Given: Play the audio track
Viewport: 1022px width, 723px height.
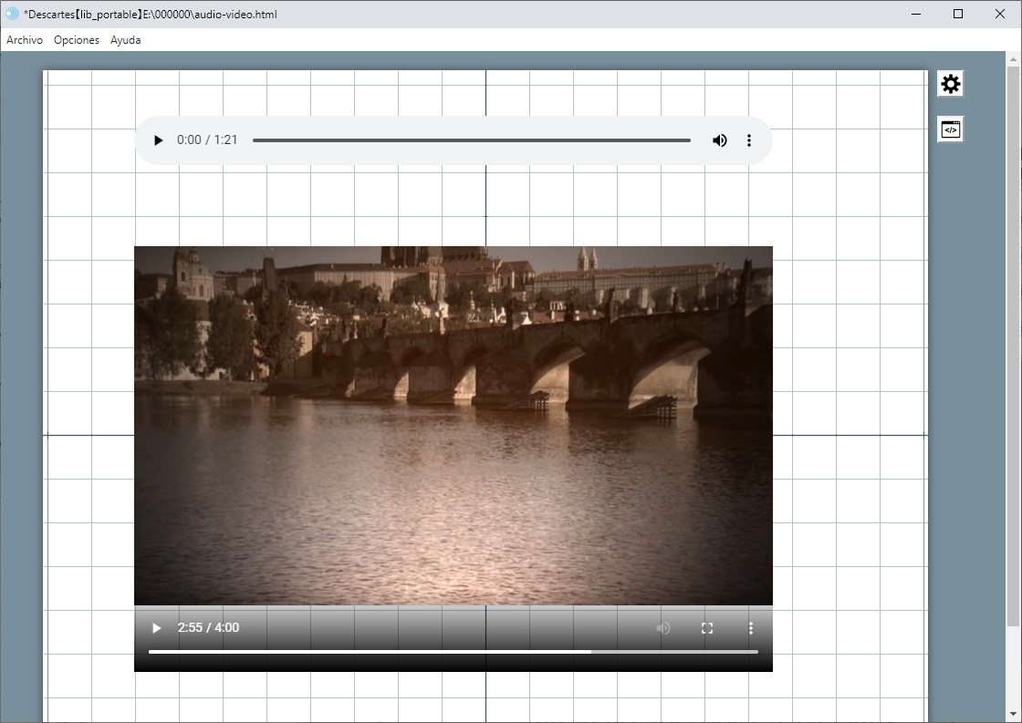Looking at the screenshot, I should point(158,140).
